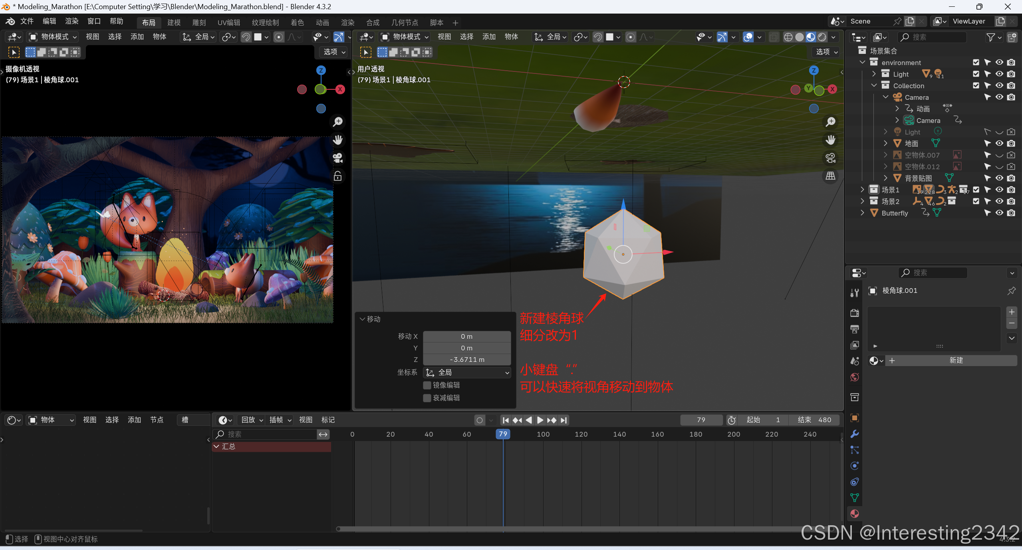Toggle camera view icon in right viewport
The width and height of the screenshot is (1022, 550).
tap(830, 158)
